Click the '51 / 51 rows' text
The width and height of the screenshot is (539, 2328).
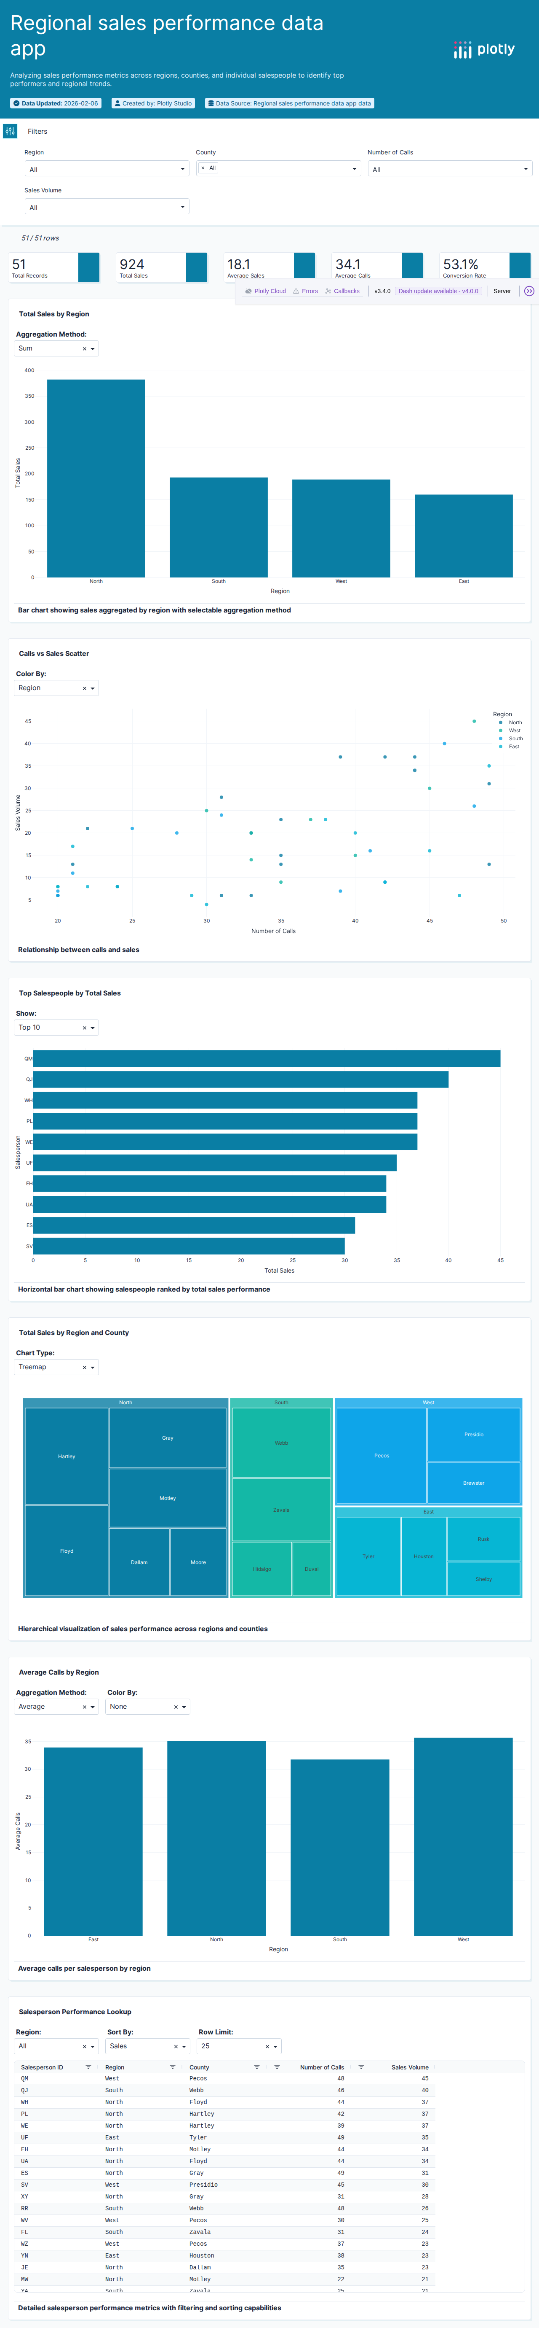(x=40, y=237)
